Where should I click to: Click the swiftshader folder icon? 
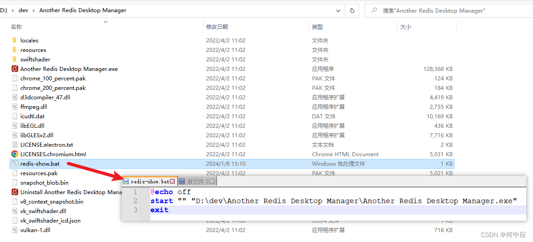pos(14,59)
